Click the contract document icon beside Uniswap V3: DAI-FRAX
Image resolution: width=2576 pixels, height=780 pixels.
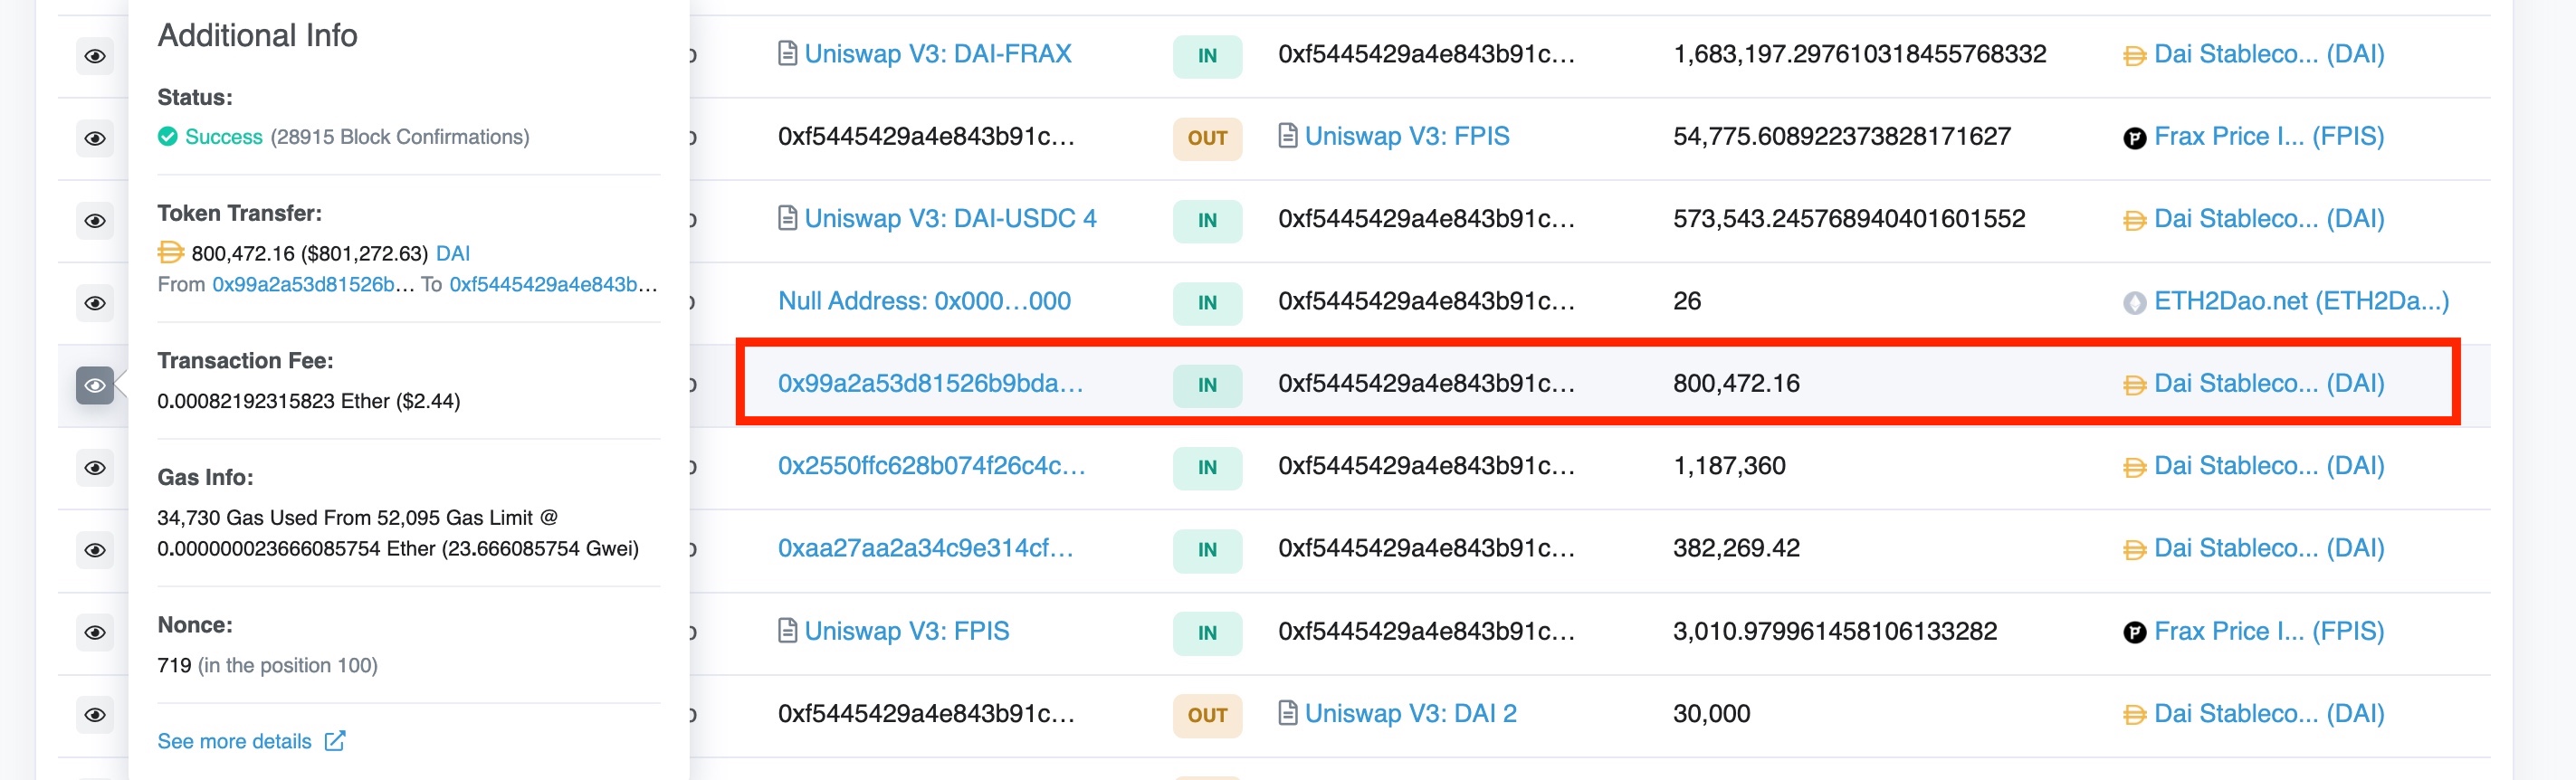788,53
